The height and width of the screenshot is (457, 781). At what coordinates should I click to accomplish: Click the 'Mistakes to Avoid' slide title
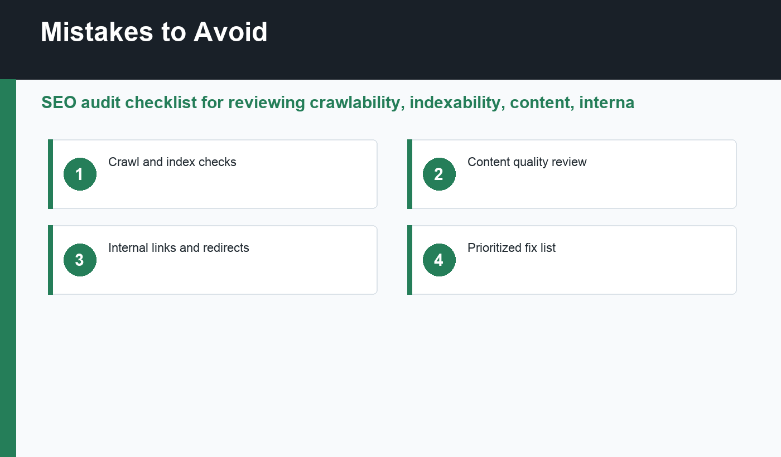point(154,32)
